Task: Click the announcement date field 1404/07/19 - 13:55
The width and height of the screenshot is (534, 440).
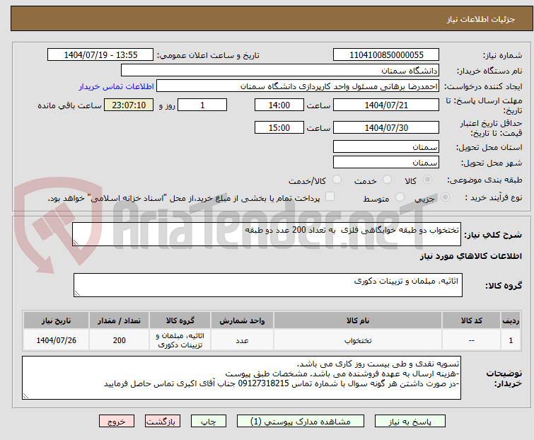Action: pos(100,55)
